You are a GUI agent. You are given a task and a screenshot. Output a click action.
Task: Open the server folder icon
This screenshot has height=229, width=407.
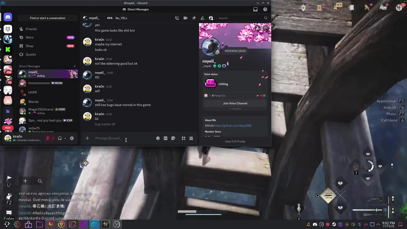click(8, 111)
